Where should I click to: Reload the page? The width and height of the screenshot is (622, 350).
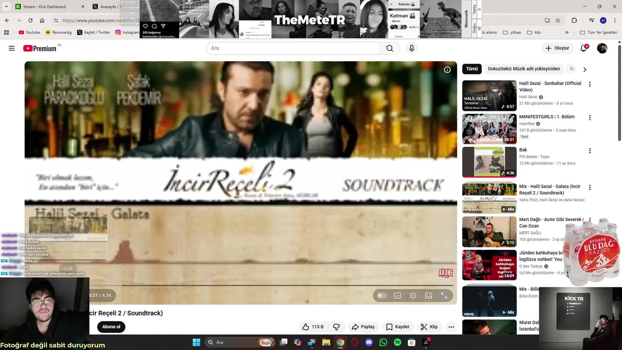click(x=30, y=20)
